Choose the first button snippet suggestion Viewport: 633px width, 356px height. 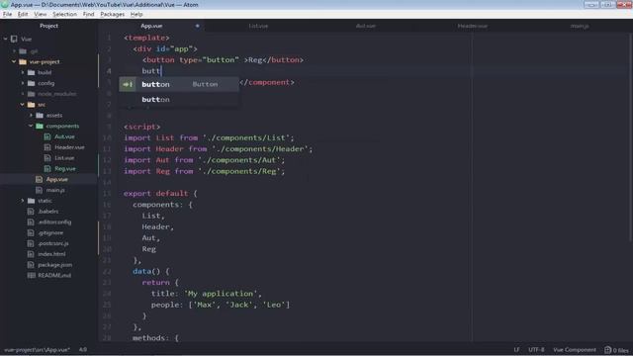click(179, 84)
